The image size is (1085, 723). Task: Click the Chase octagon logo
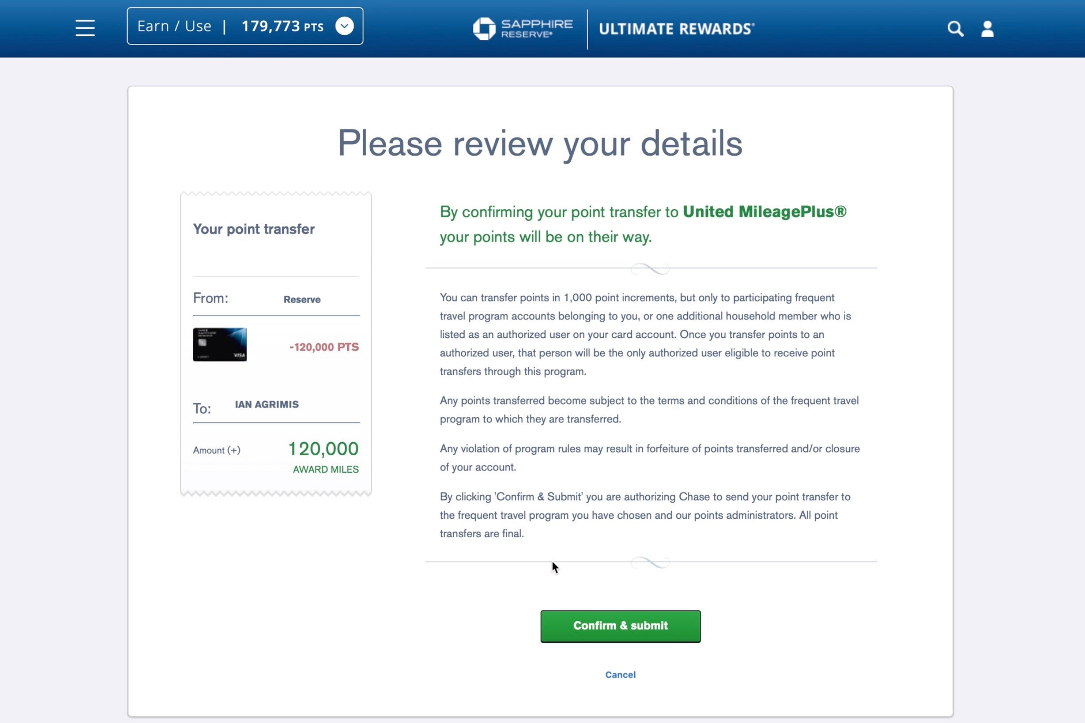click(x=484, y=29)
